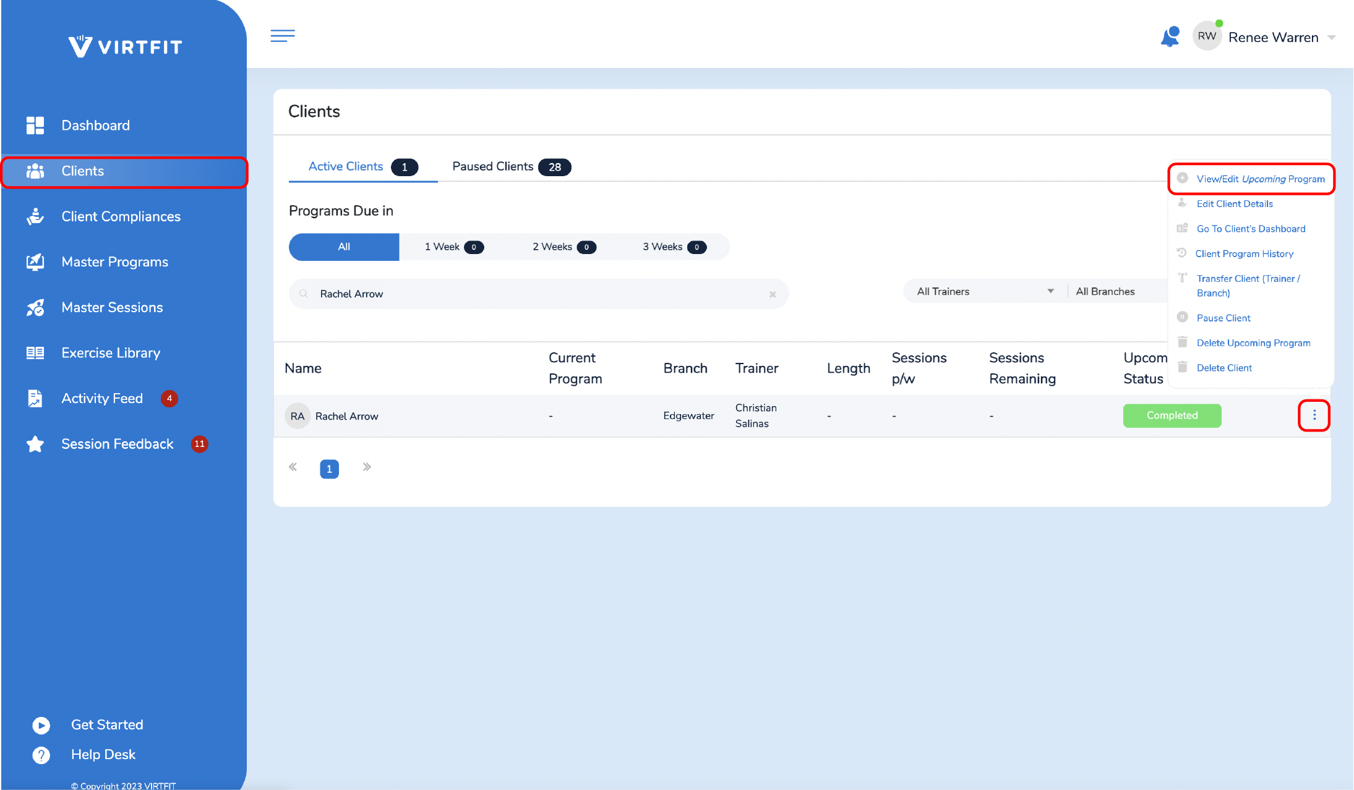Click the Activity Feed document icon

click(x=35, y=399)
